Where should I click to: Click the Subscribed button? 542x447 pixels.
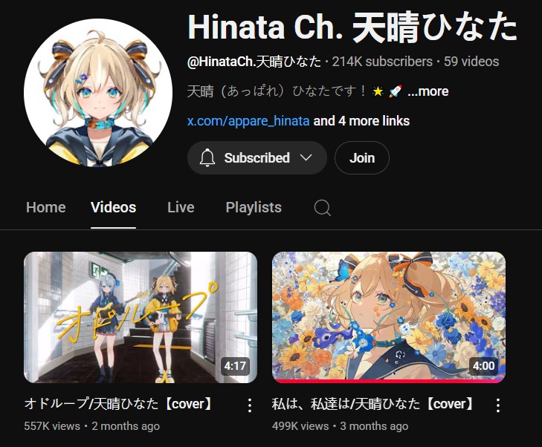(257, 157)
